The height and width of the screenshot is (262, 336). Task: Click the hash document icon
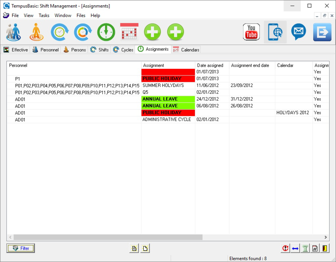[315, 248]
